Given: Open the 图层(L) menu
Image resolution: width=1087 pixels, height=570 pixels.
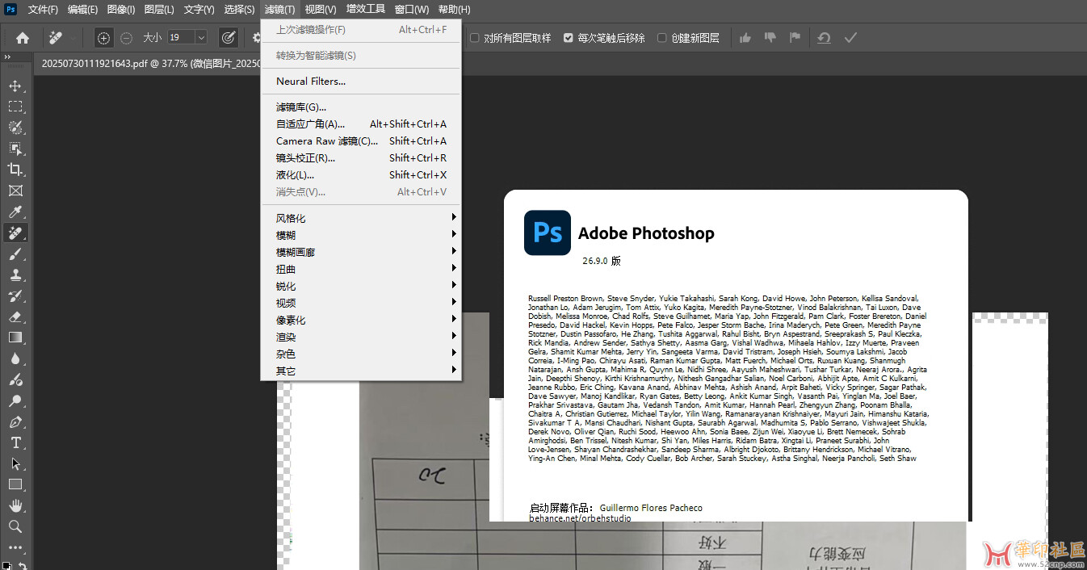Looking at the screenshot, I should pos(159,10).
